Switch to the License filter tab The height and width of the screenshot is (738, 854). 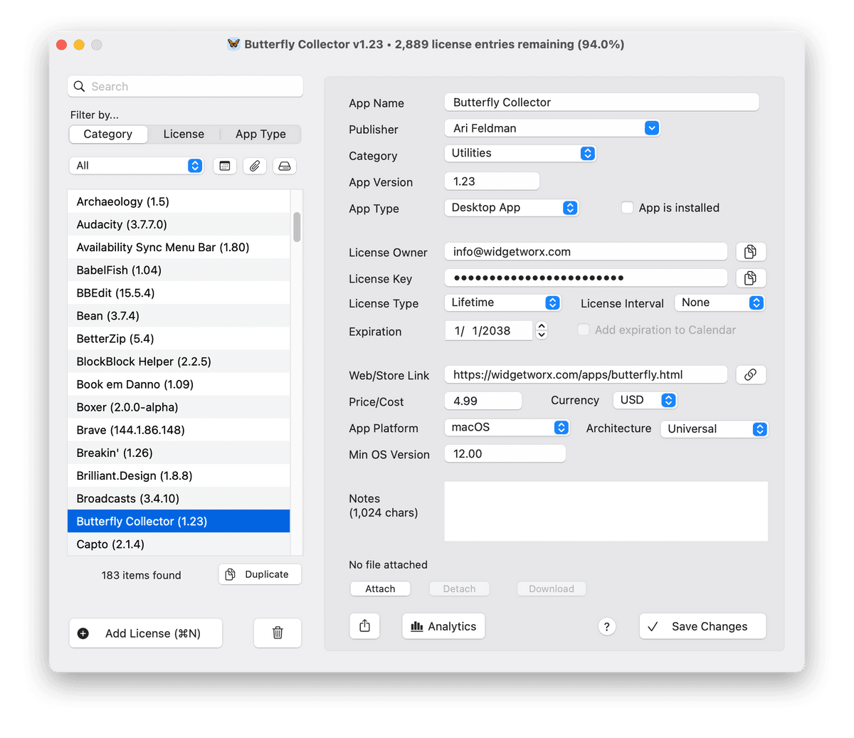coord(184,134)
